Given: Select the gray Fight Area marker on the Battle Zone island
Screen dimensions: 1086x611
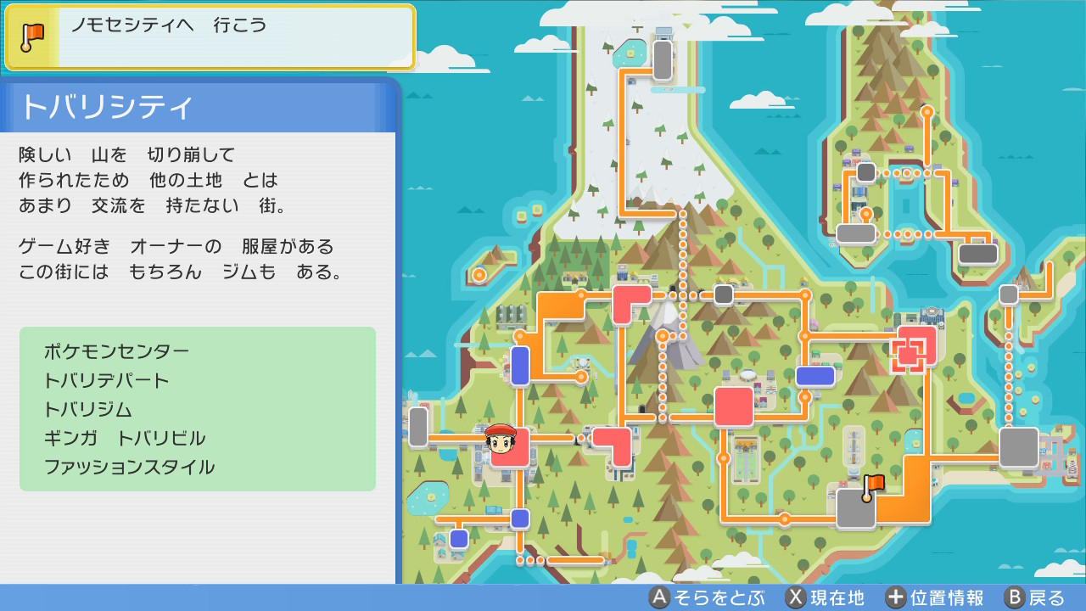Looking at the screenshot, I should 856,233.
